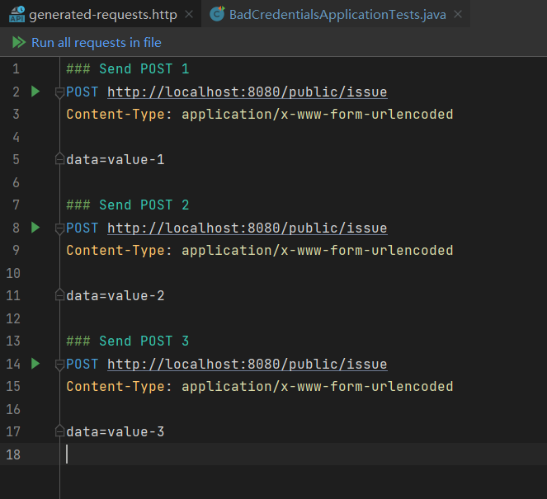547x499 pixels.
Task: Run the Send POST 1 request on line 2
Action: (x=35, y=92)
